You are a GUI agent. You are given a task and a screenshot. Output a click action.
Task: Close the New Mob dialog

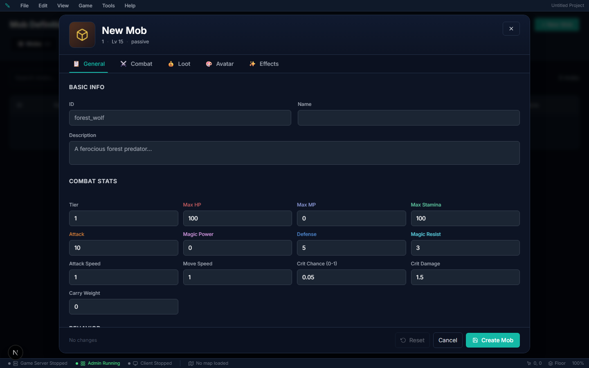tap(511, 29)
